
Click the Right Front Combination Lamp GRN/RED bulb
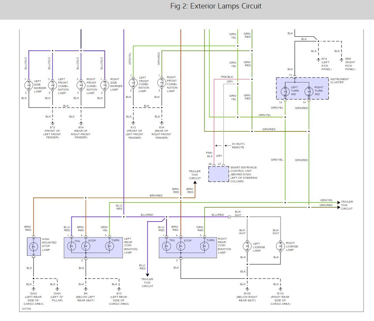(x=162, y=83)
